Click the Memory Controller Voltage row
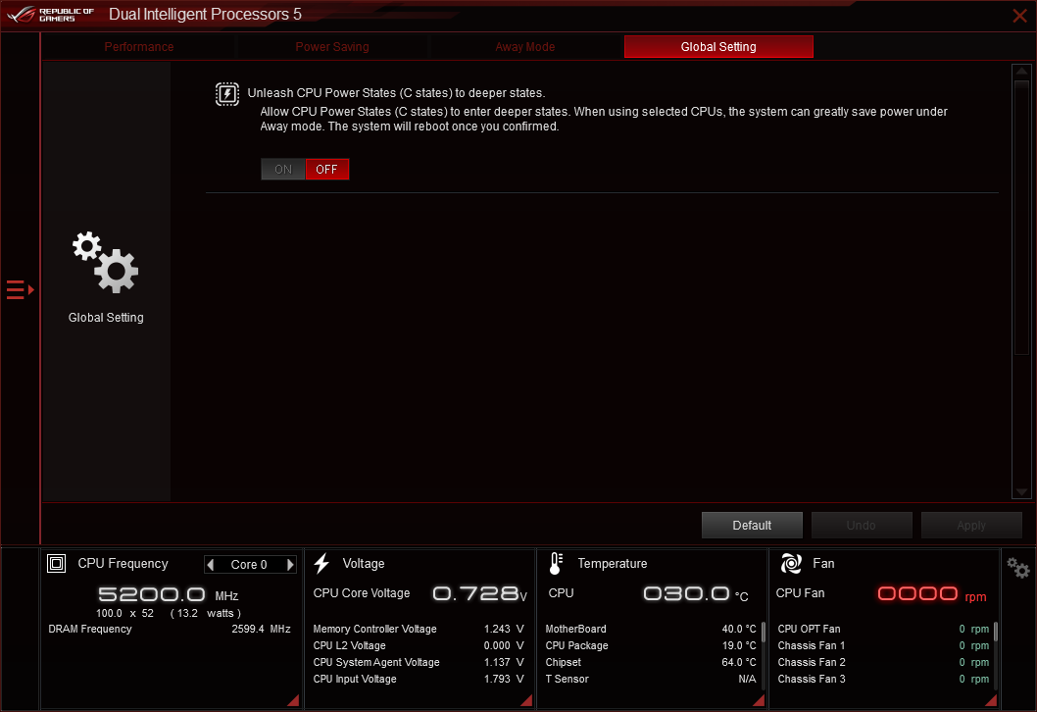Viewport: 1037px width, 712px height. 419,630
